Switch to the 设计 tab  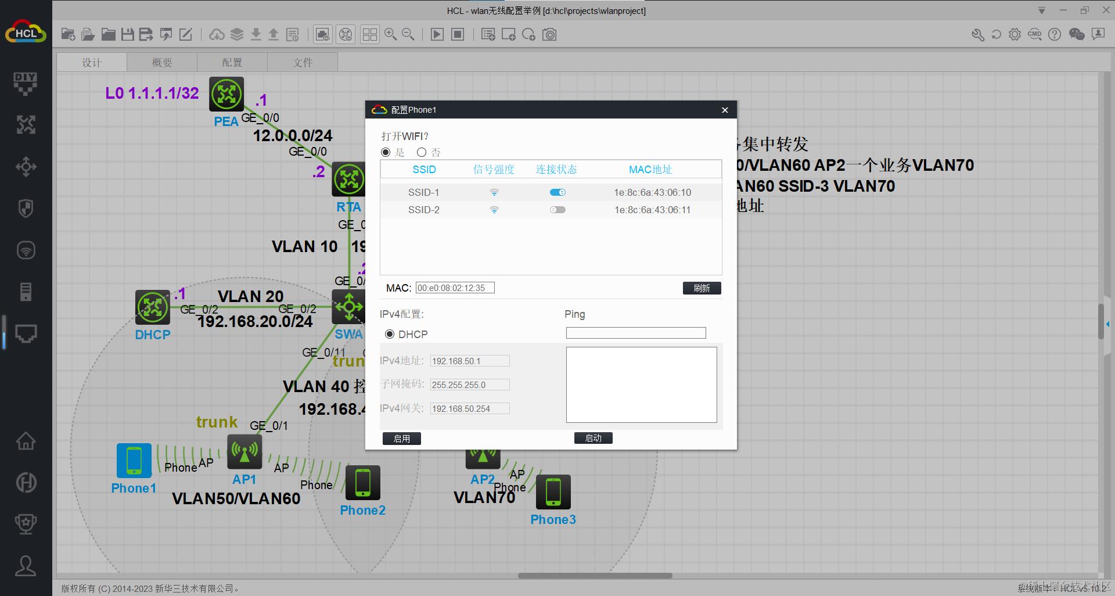click(92, 62)
